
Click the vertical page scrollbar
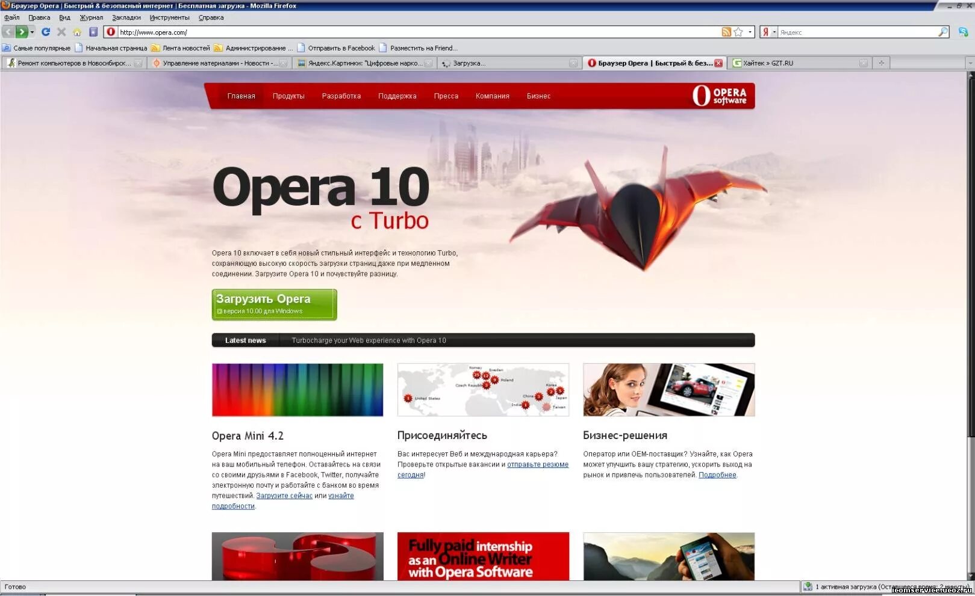click(x=970, y=325)
